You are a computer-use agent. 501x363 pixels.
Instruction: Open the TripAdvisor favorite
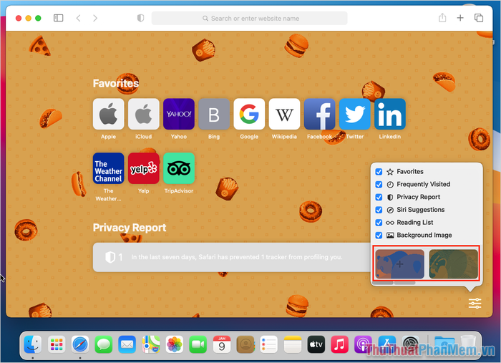click(179, 168)
